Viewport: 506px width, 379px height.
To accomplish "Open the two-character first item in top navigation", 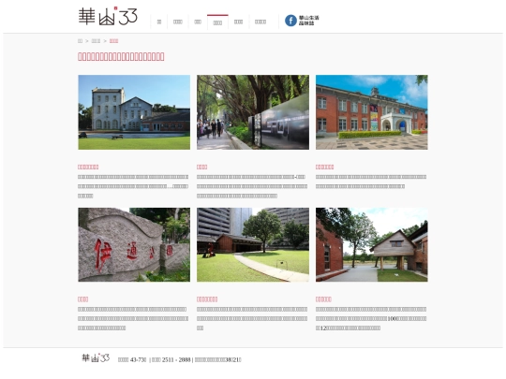I will click(159, 22).
